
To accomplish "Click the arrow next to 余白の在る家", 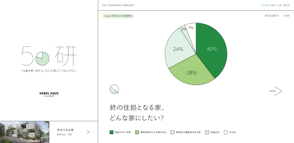I will click(88, 132).
